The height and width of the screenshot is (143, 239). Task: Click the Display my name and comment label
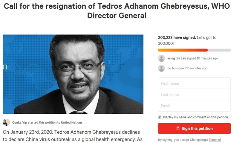(x=195, y=117)
